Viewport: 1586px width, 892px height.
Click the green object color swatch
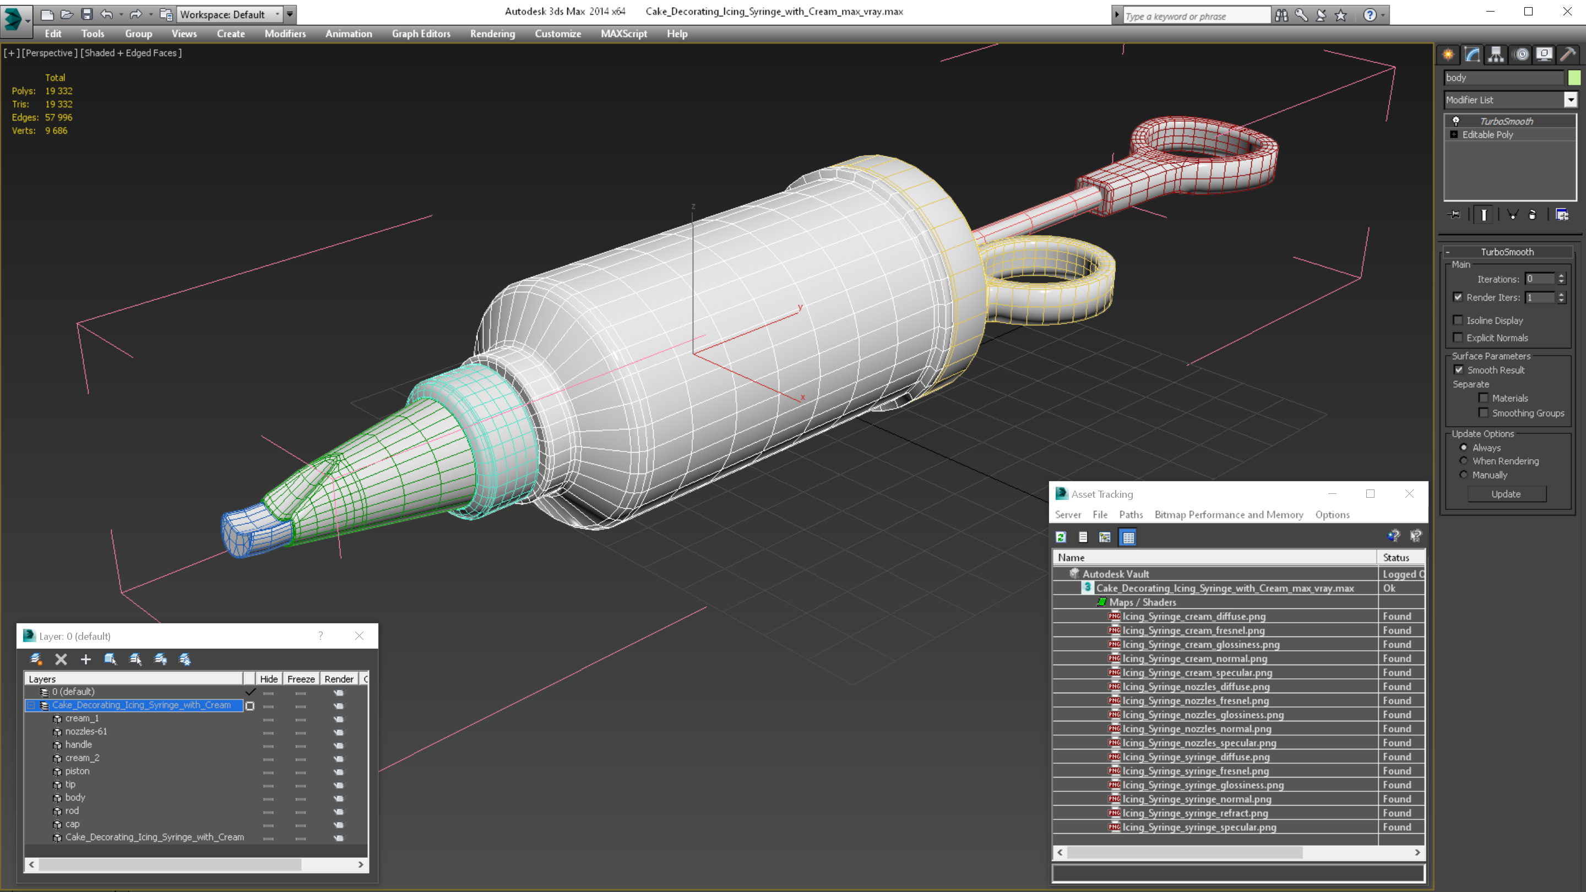(x=1574, y=78)
